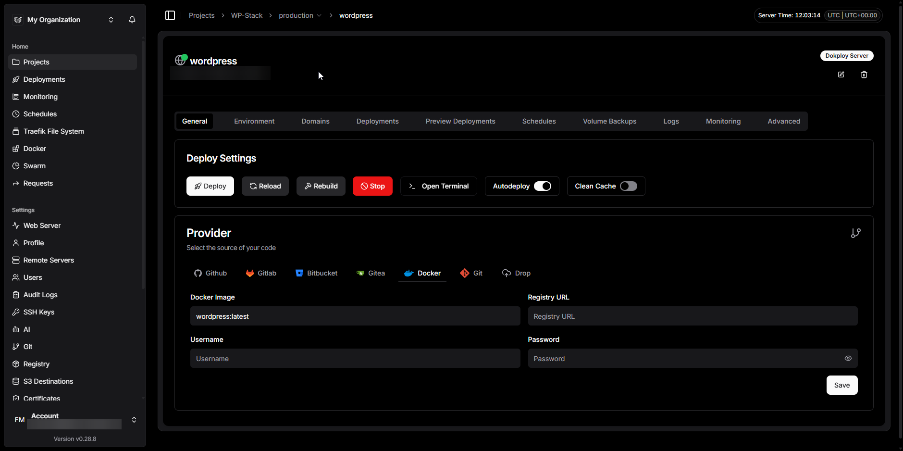Viewport: 903px width, 451px height.
Task: Enable the Clean Cache switch
Action: point(629,186)
